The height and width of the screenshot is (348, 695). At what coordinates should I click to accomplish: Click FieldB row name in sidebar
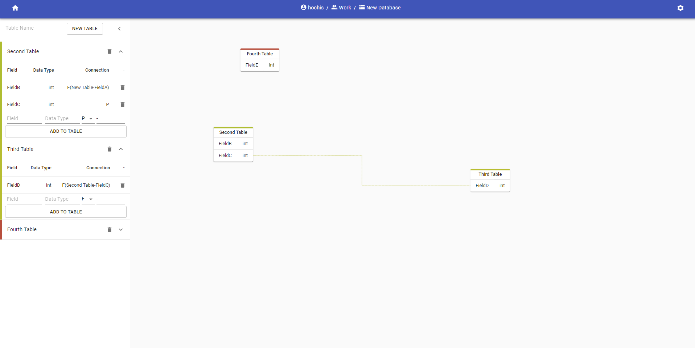point(13,88)
